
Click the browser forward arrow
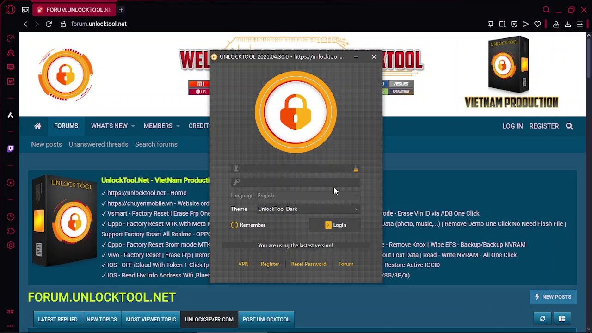click(37, 24)
